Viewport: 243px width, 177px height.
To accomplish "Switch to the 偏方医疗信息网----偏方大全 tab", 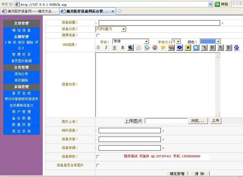I will pos(30,11).
